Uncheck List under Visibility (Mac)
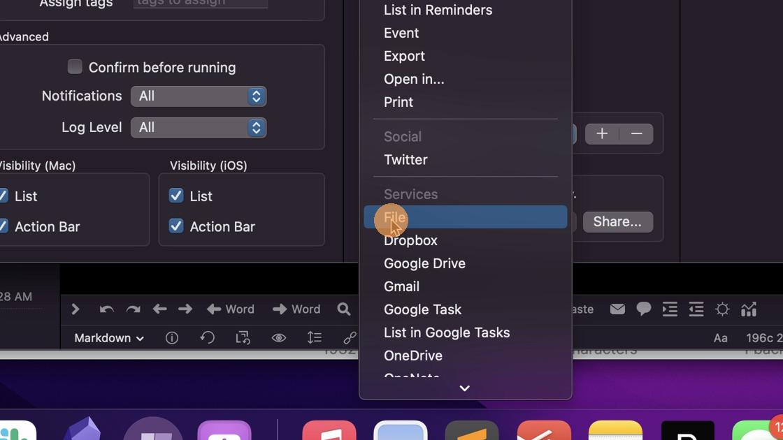Image resolution: width=783 pixels, height=440 pixels. (3, 196)
